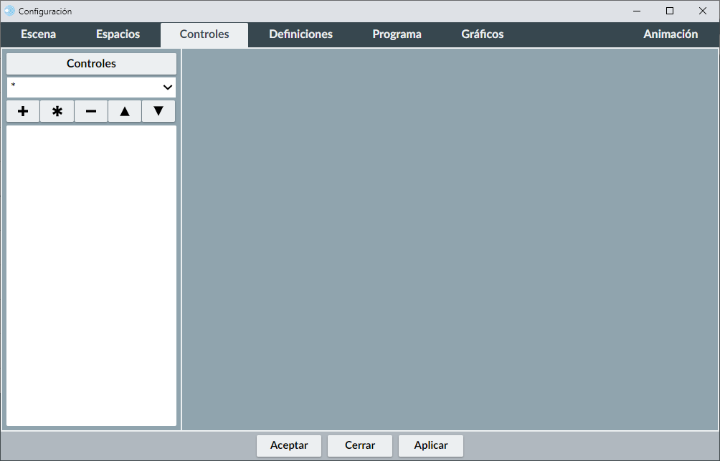The width and height of the screenshot is (720, 461).
Task: Click the Cerrar button
Action: [360, 445]
